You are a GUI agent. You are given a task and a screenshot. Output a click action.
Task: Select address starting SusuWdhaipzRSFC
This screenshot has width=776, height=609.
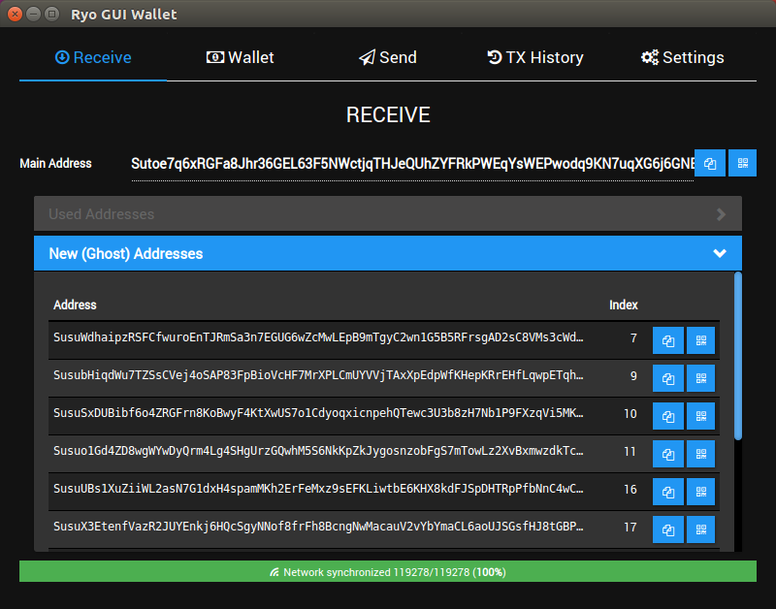[318, 337]
